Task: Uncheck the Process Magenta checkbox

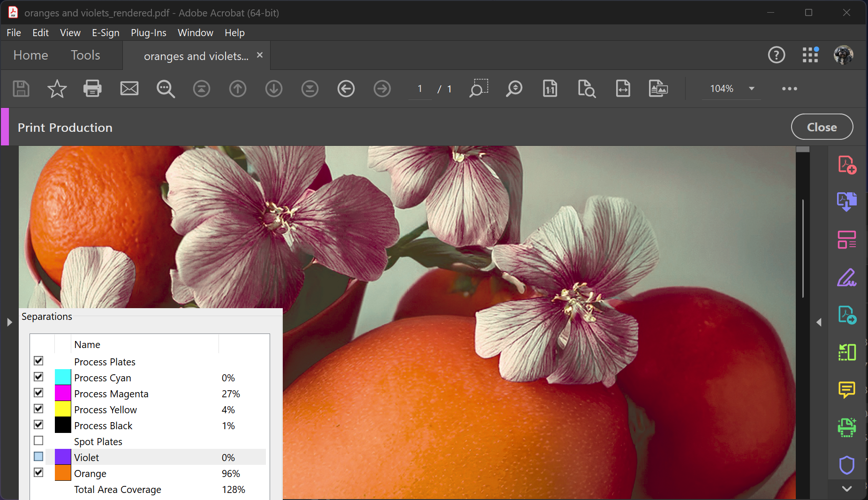Action: click(39, 393)
